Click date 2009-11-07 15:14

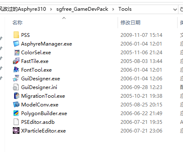pos(141,35)
